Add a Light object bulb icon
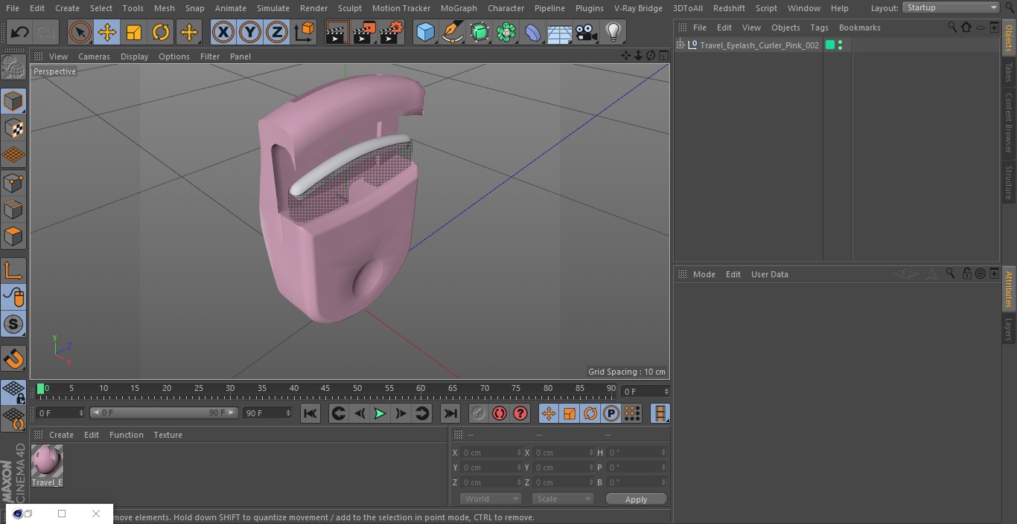The width and height of the screenshot is (1017, 524). [x=613, y=32]
